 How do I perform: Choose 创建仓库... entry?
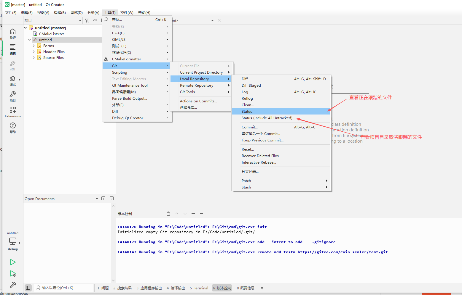(x=201, y=108)
